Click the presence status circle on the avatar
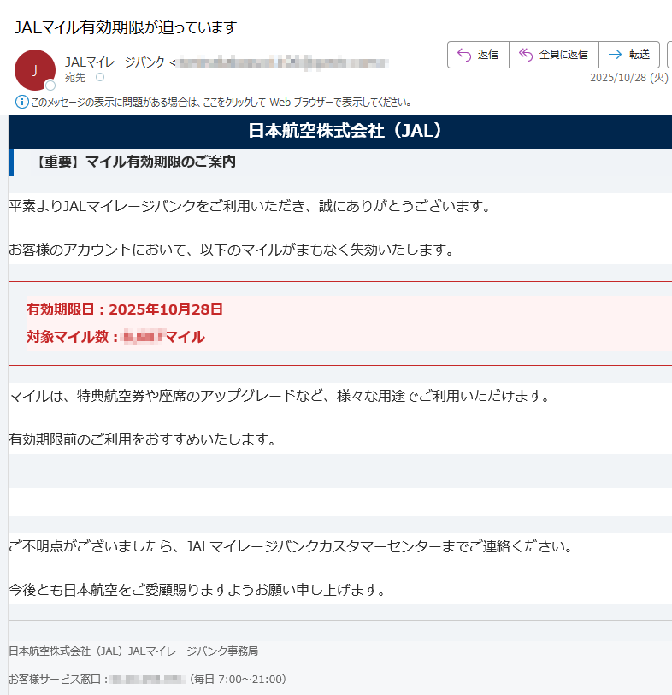The width and height of the screenshot is (672, 695). click(50, 85)
